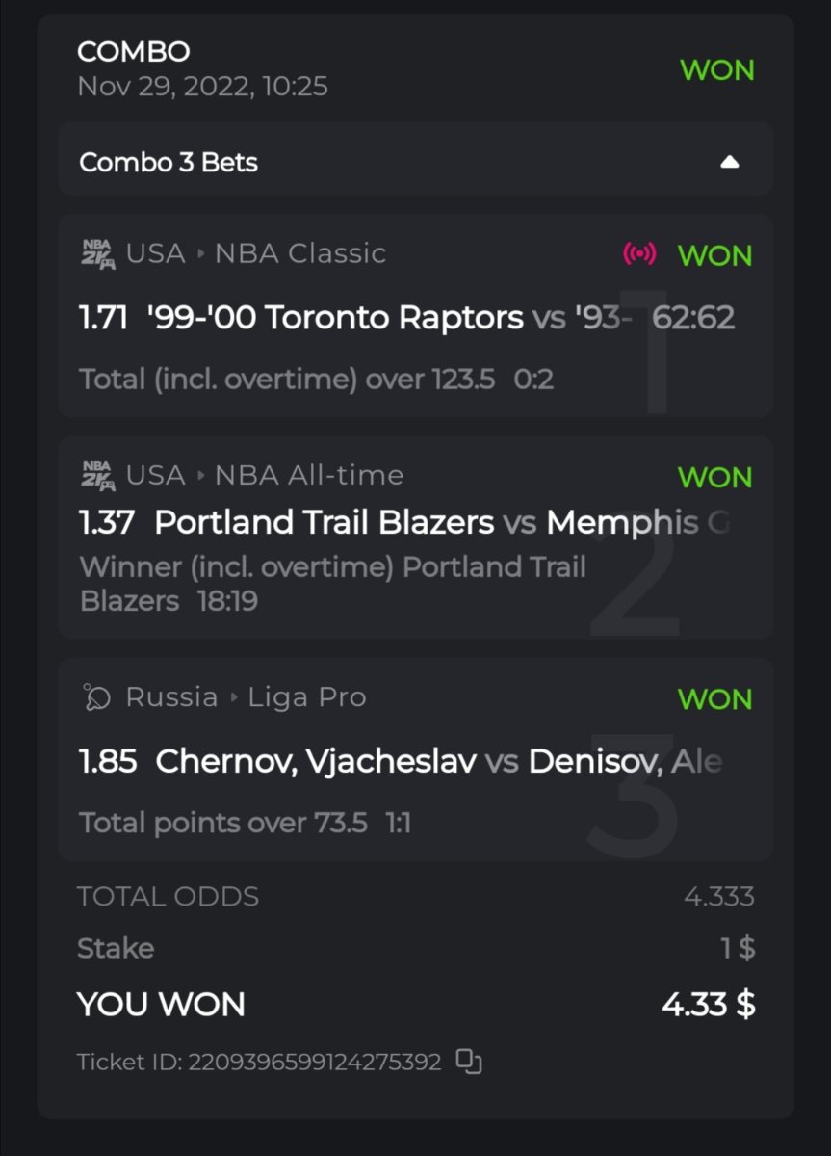The height and width of the screenshot is (1156, 831).
Task: Click Total points over 73.5 line
Action: point(223,823)
